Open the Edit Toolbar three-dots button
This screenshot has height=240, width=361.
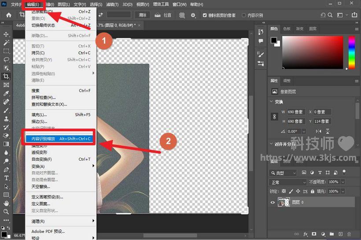coord(6,220)
